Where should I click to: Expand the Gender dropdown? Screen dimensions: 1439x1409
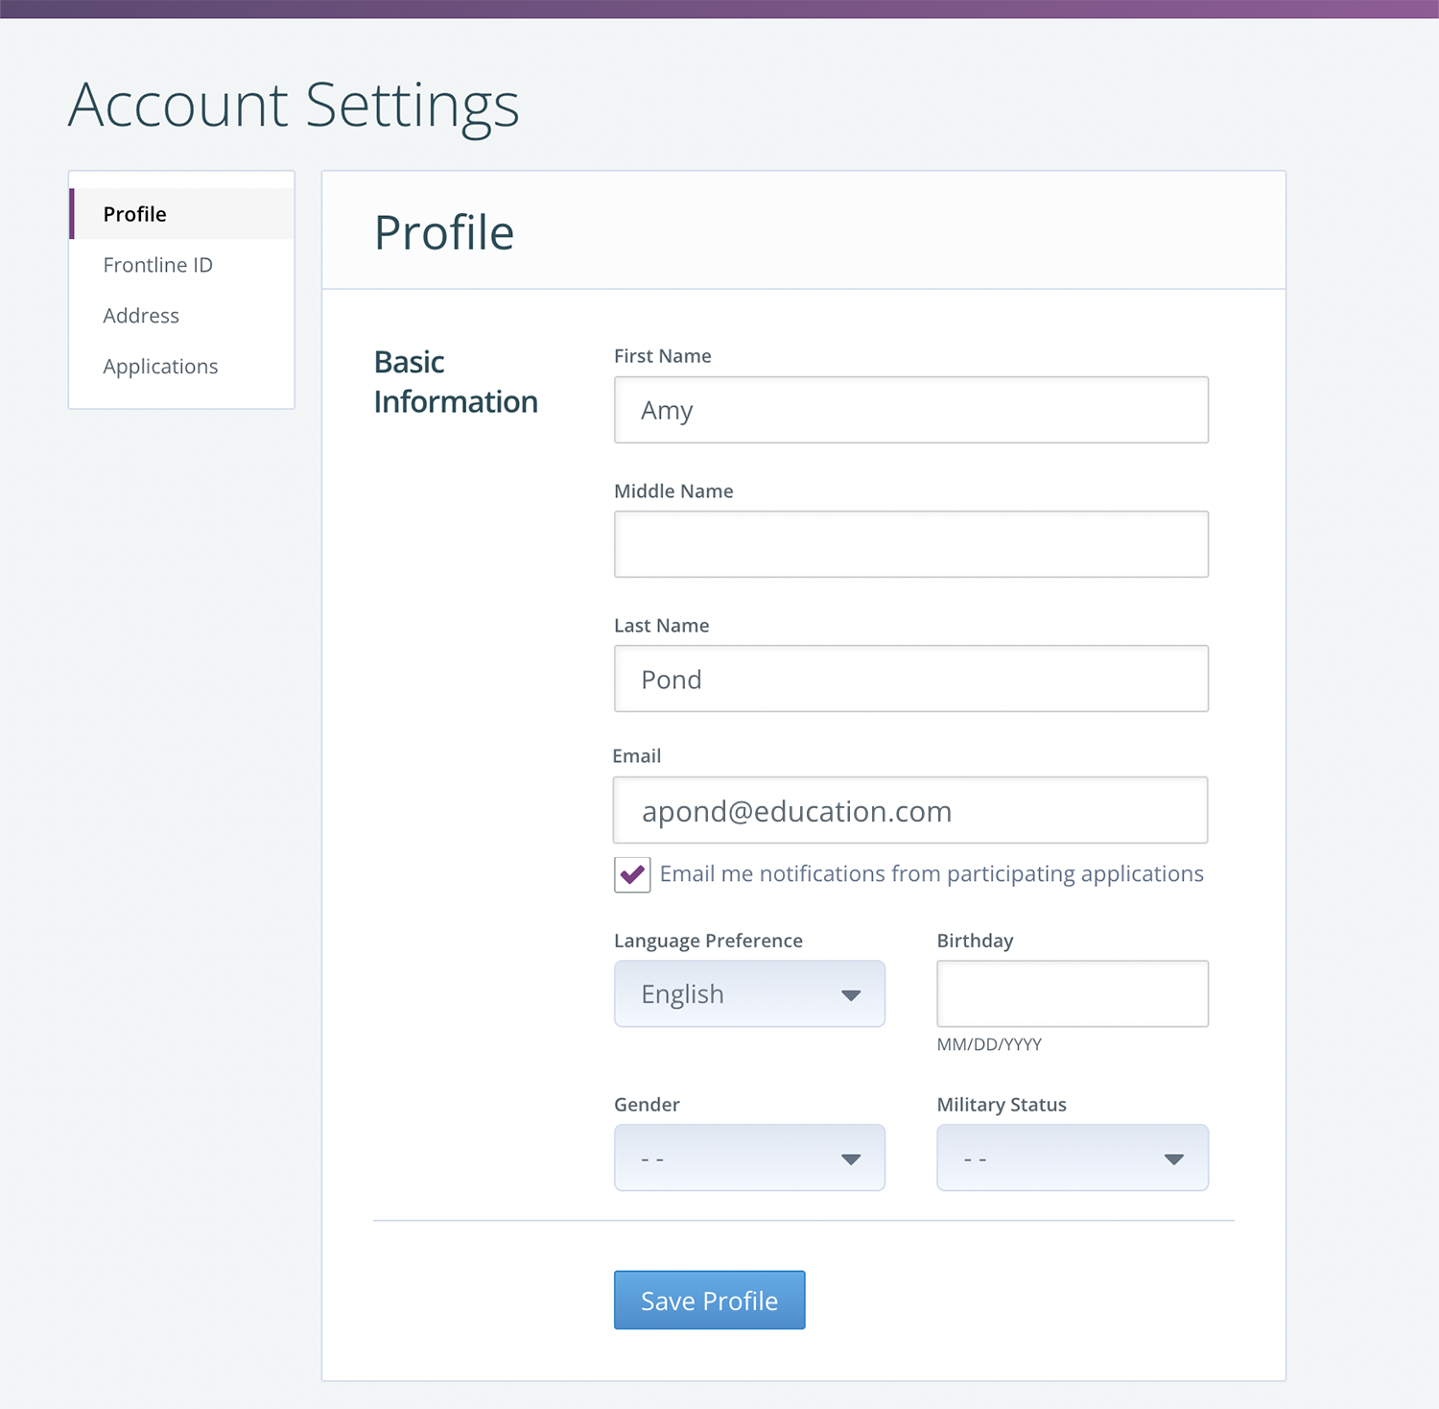tap(749, 1158)
